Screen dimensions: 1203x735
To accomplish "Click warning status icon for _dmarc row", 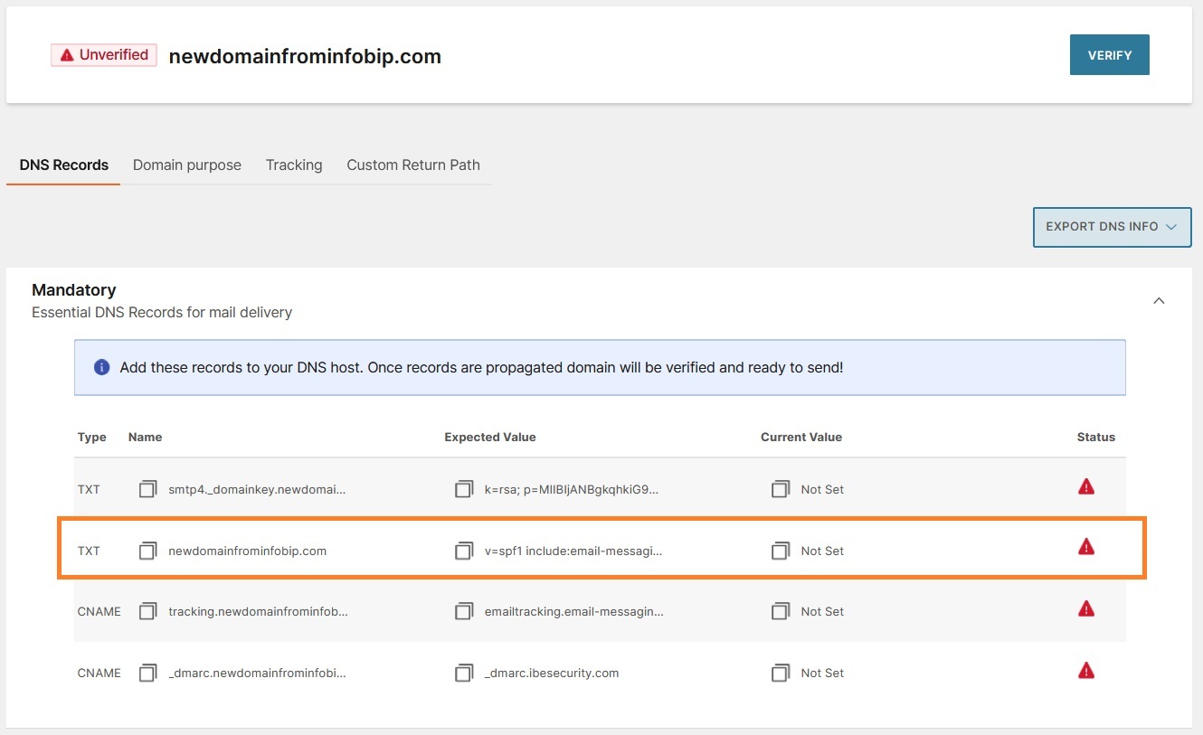I will (x=1086, y=670).
